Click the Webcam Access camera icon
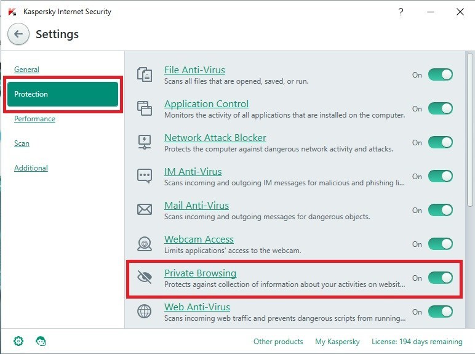 [x=145, y=244]
